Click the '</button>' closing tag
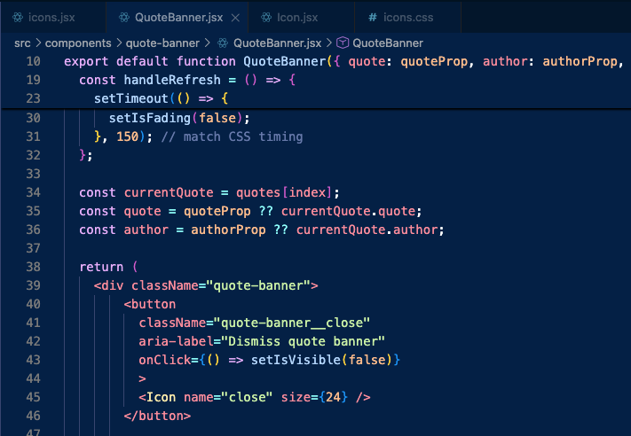 tap(157, 416)
